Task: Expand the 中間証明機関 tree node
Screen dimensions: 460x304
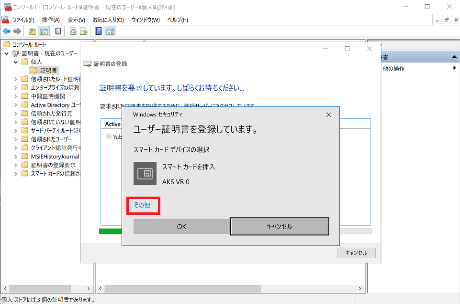Action: (15, 96)
